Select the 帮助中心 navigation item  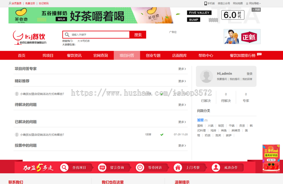206,55
